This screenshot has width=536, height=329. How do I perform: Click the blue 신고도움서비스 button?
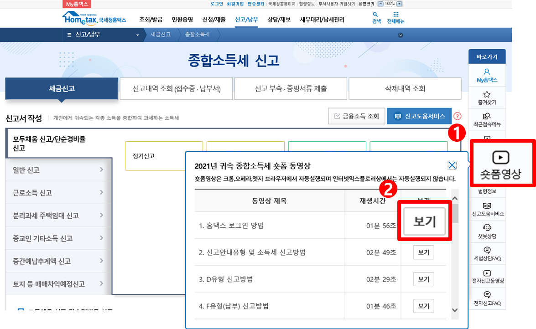pos(419,116)
